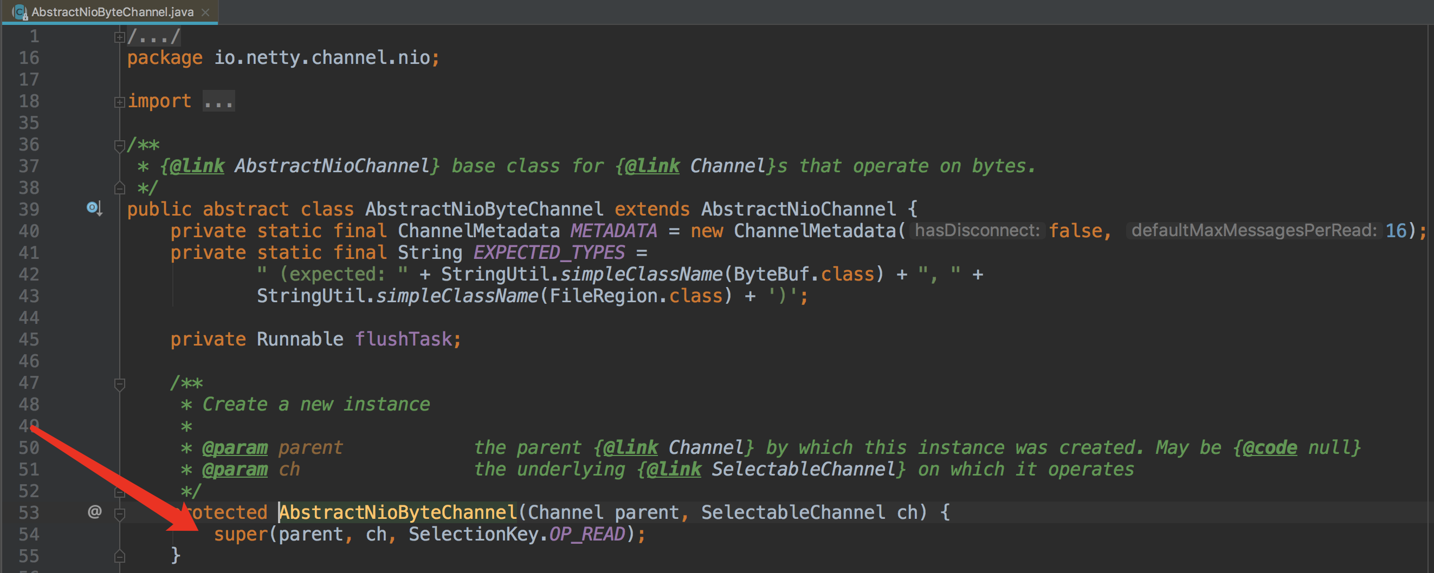Click the subclasses gutter icon on line 39
1434x573 pixels.
click(x=94, y=209)
